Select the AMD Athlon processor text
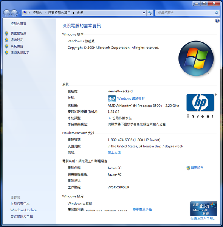223x227 pixels. point(143,106)
